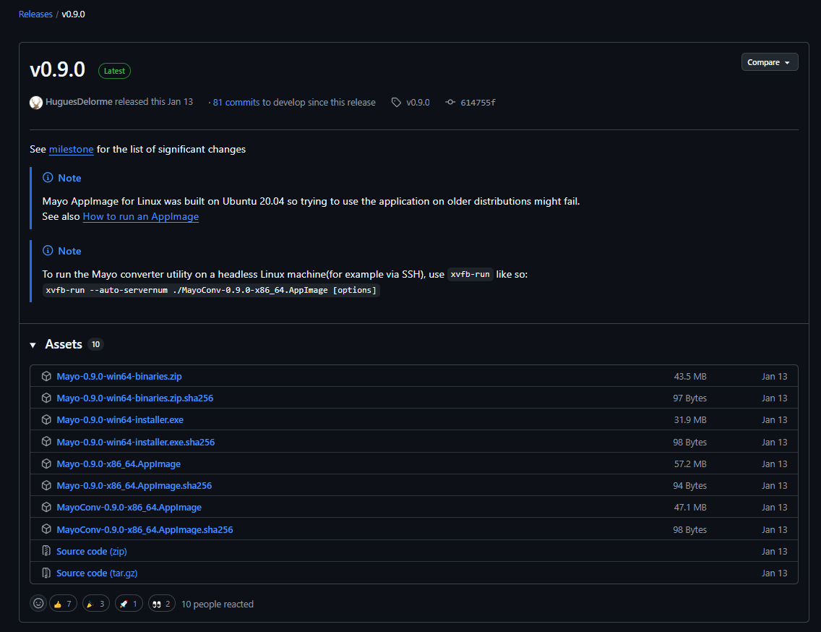
Task: Click the 31.9 MB size text
Action: tap(690, 419)
